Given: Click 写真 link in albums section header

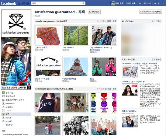Looking at the screenshot, I should pos(109,21).
